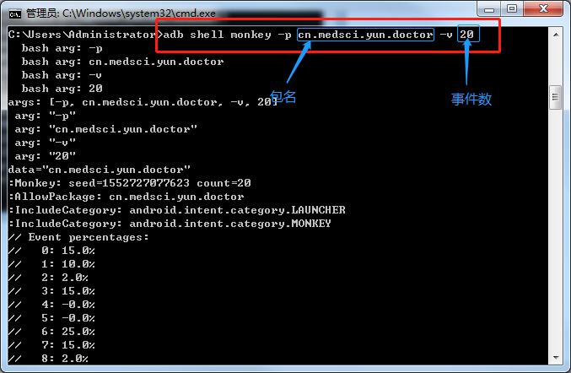The image size is (571, 373).
Task: Click the ':Monkey: seed=1552727077623' line
Action: tap(130, 183)
